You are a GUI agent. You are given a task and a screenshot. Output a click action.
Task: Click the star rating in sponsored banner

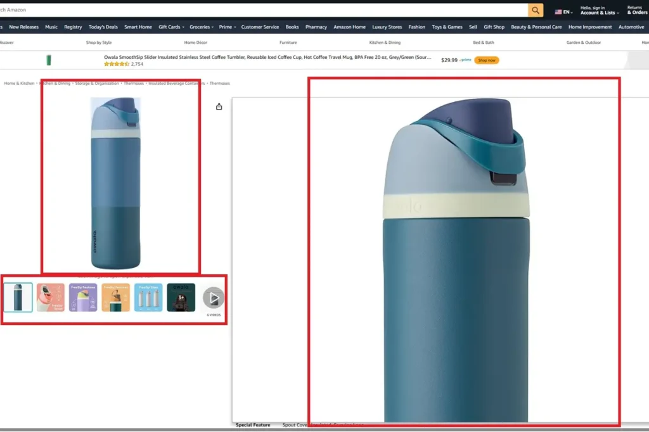(x=117, y=64)
